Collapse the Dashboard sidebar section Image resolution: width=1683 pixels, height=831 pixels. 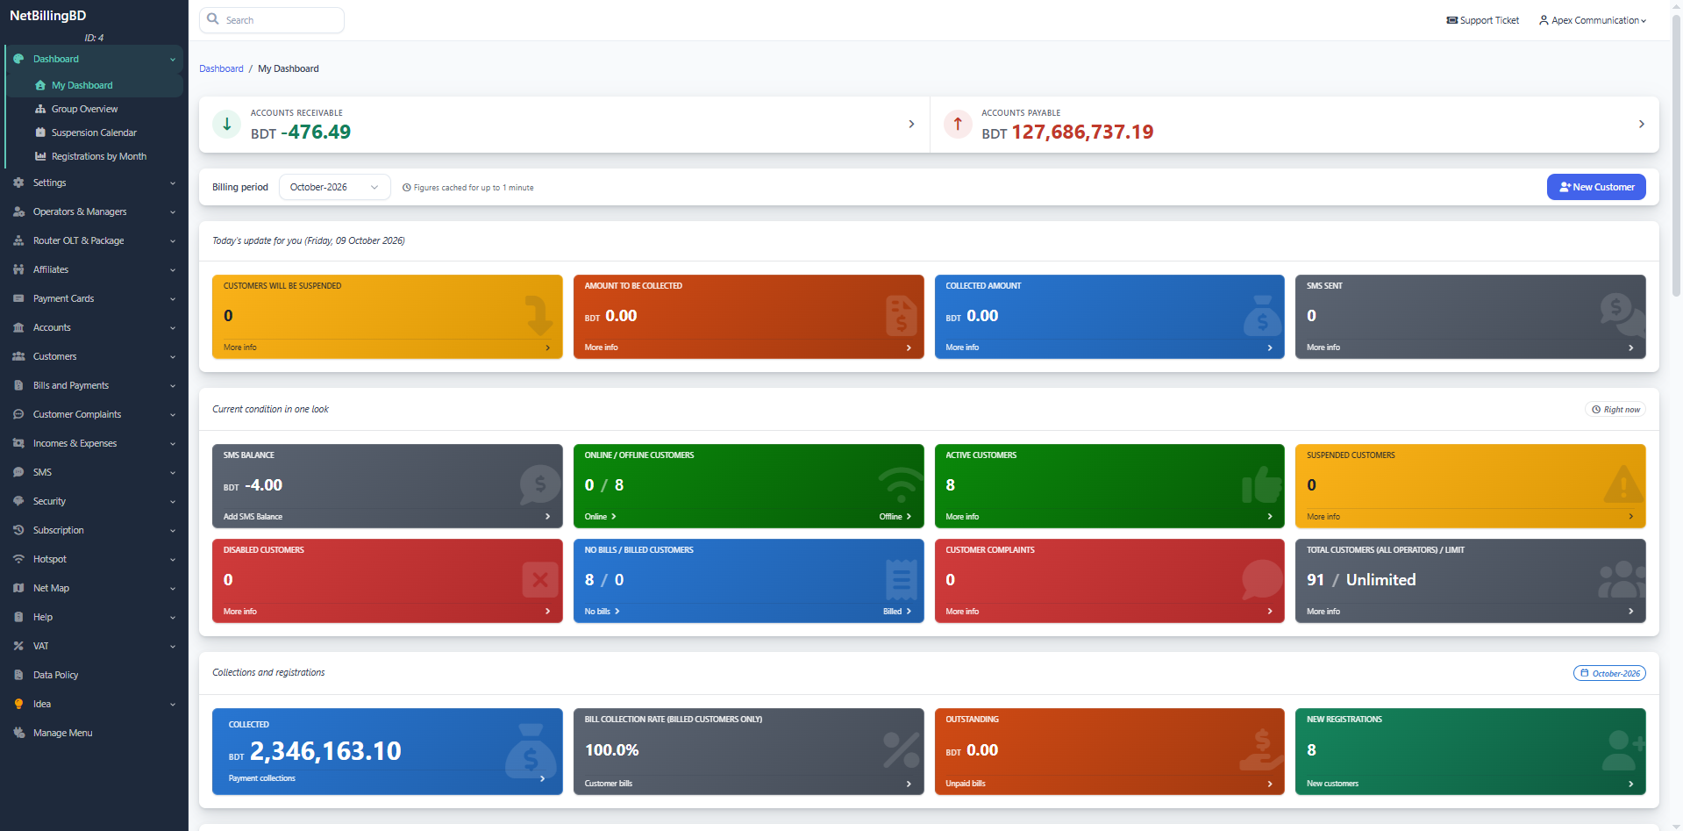pos(94,59)
